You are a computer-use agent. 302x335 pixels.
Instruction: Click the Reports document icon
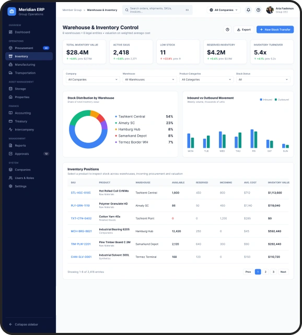[10, 146]
